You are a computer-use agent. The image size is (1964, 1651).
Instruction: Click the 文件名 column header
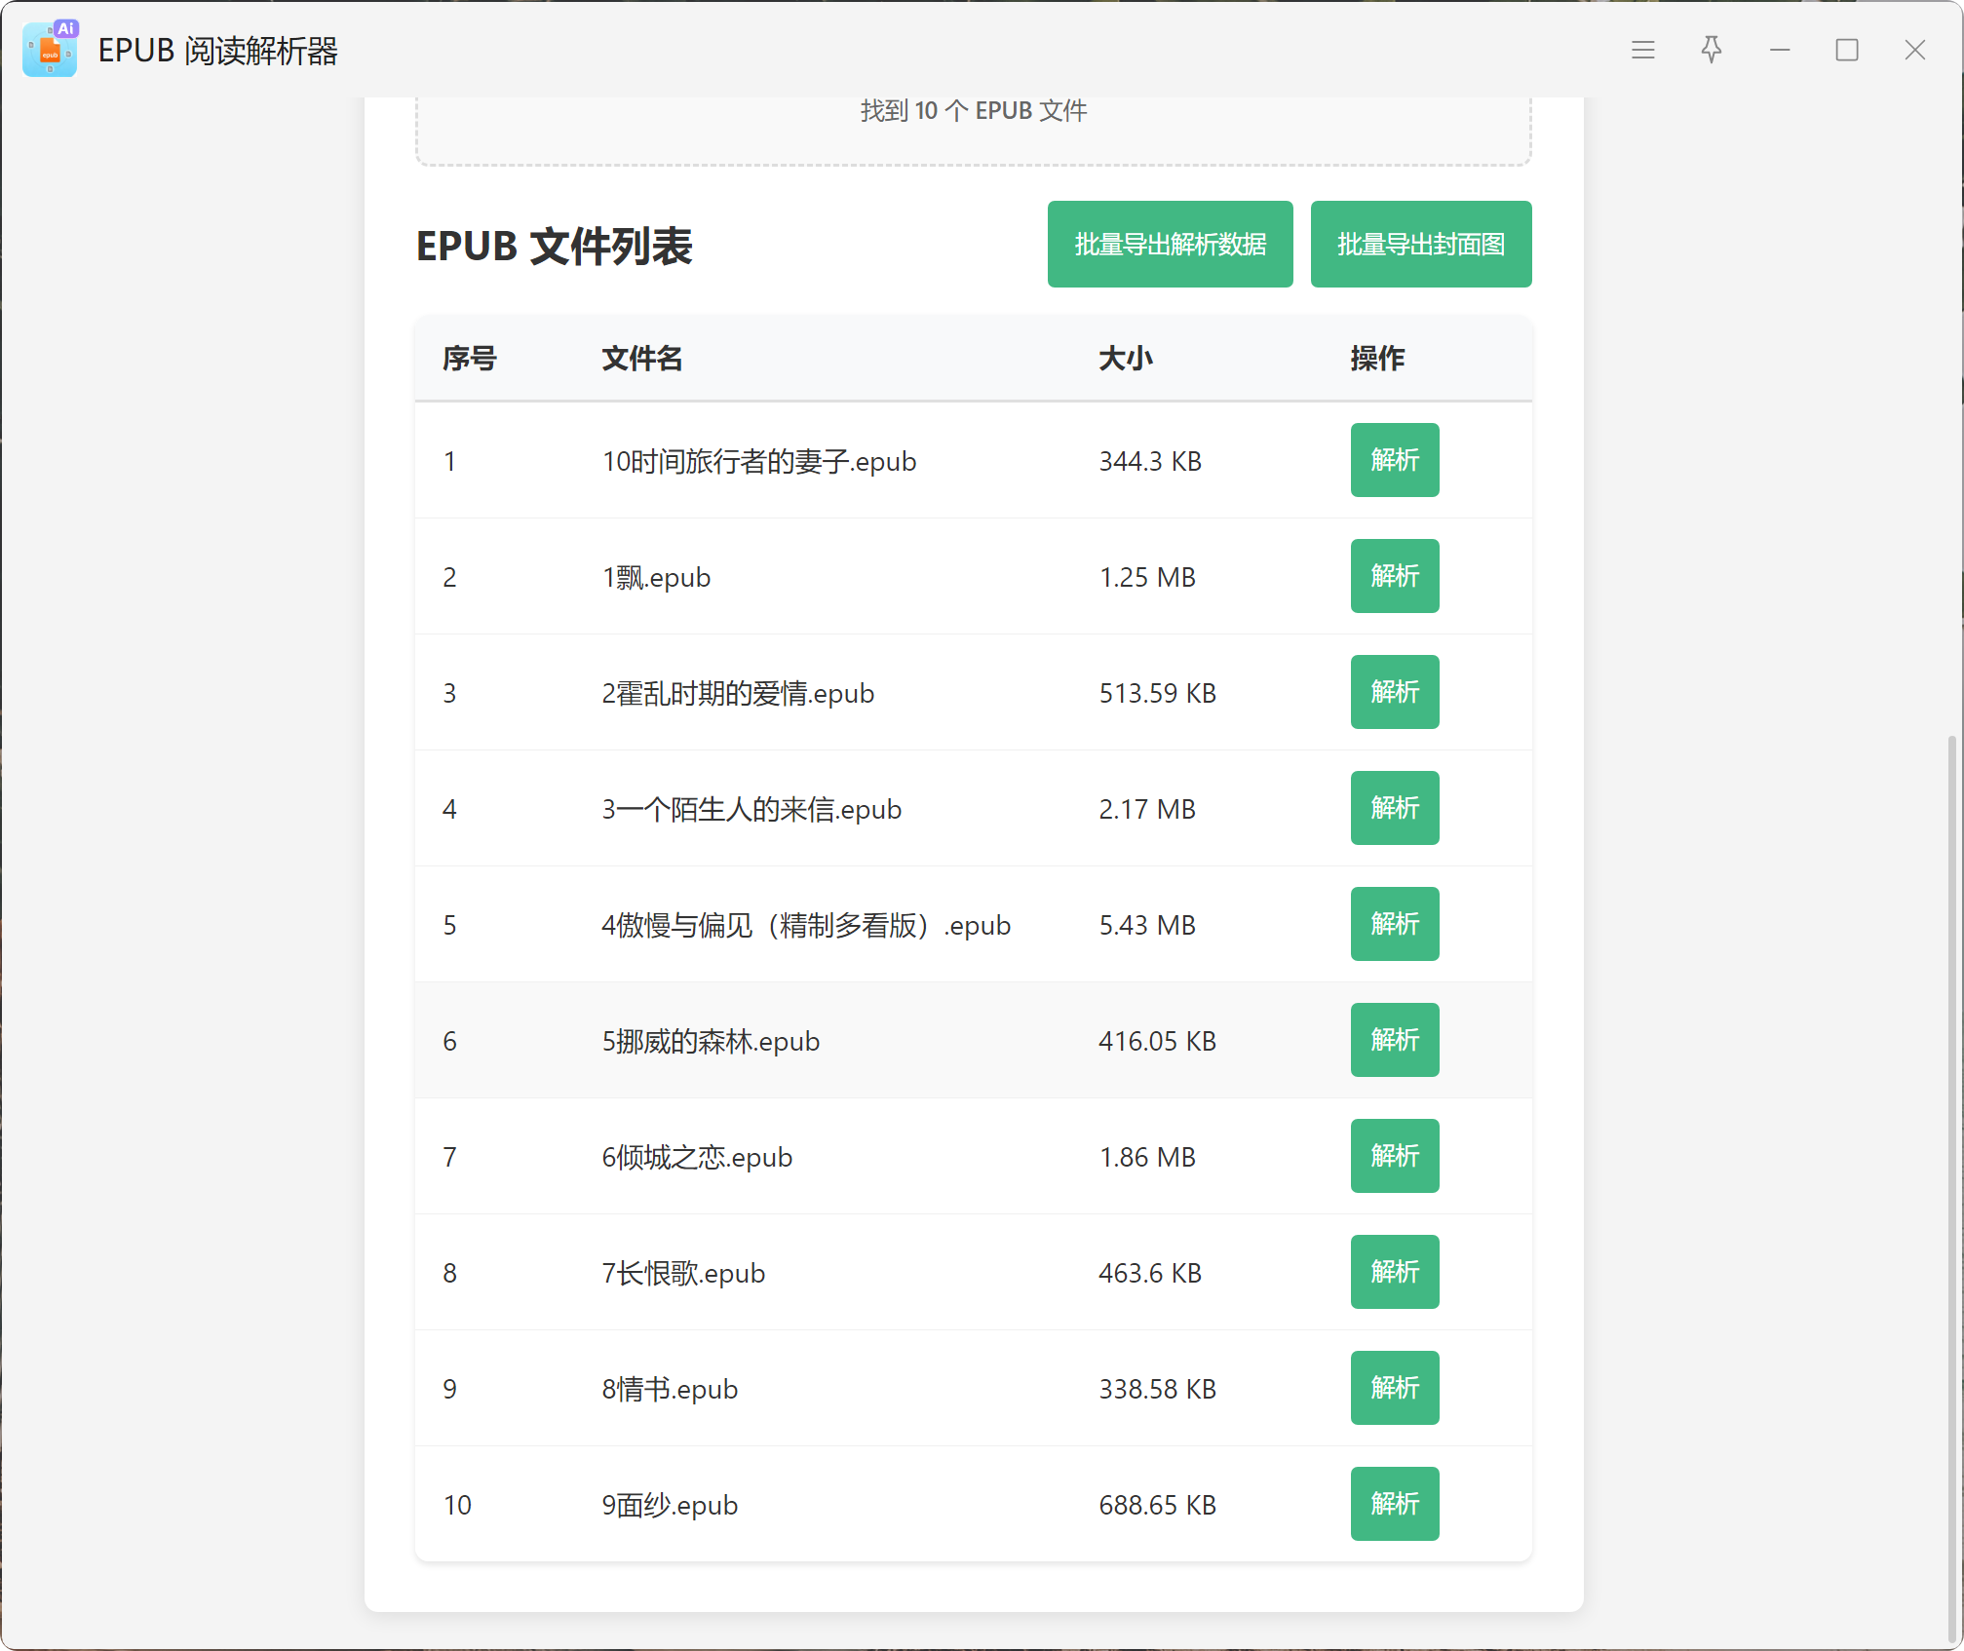641,359
